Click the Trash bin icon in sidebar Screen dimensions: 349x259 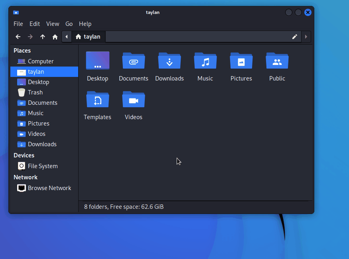pyautogui.click(x=22, y=92)
